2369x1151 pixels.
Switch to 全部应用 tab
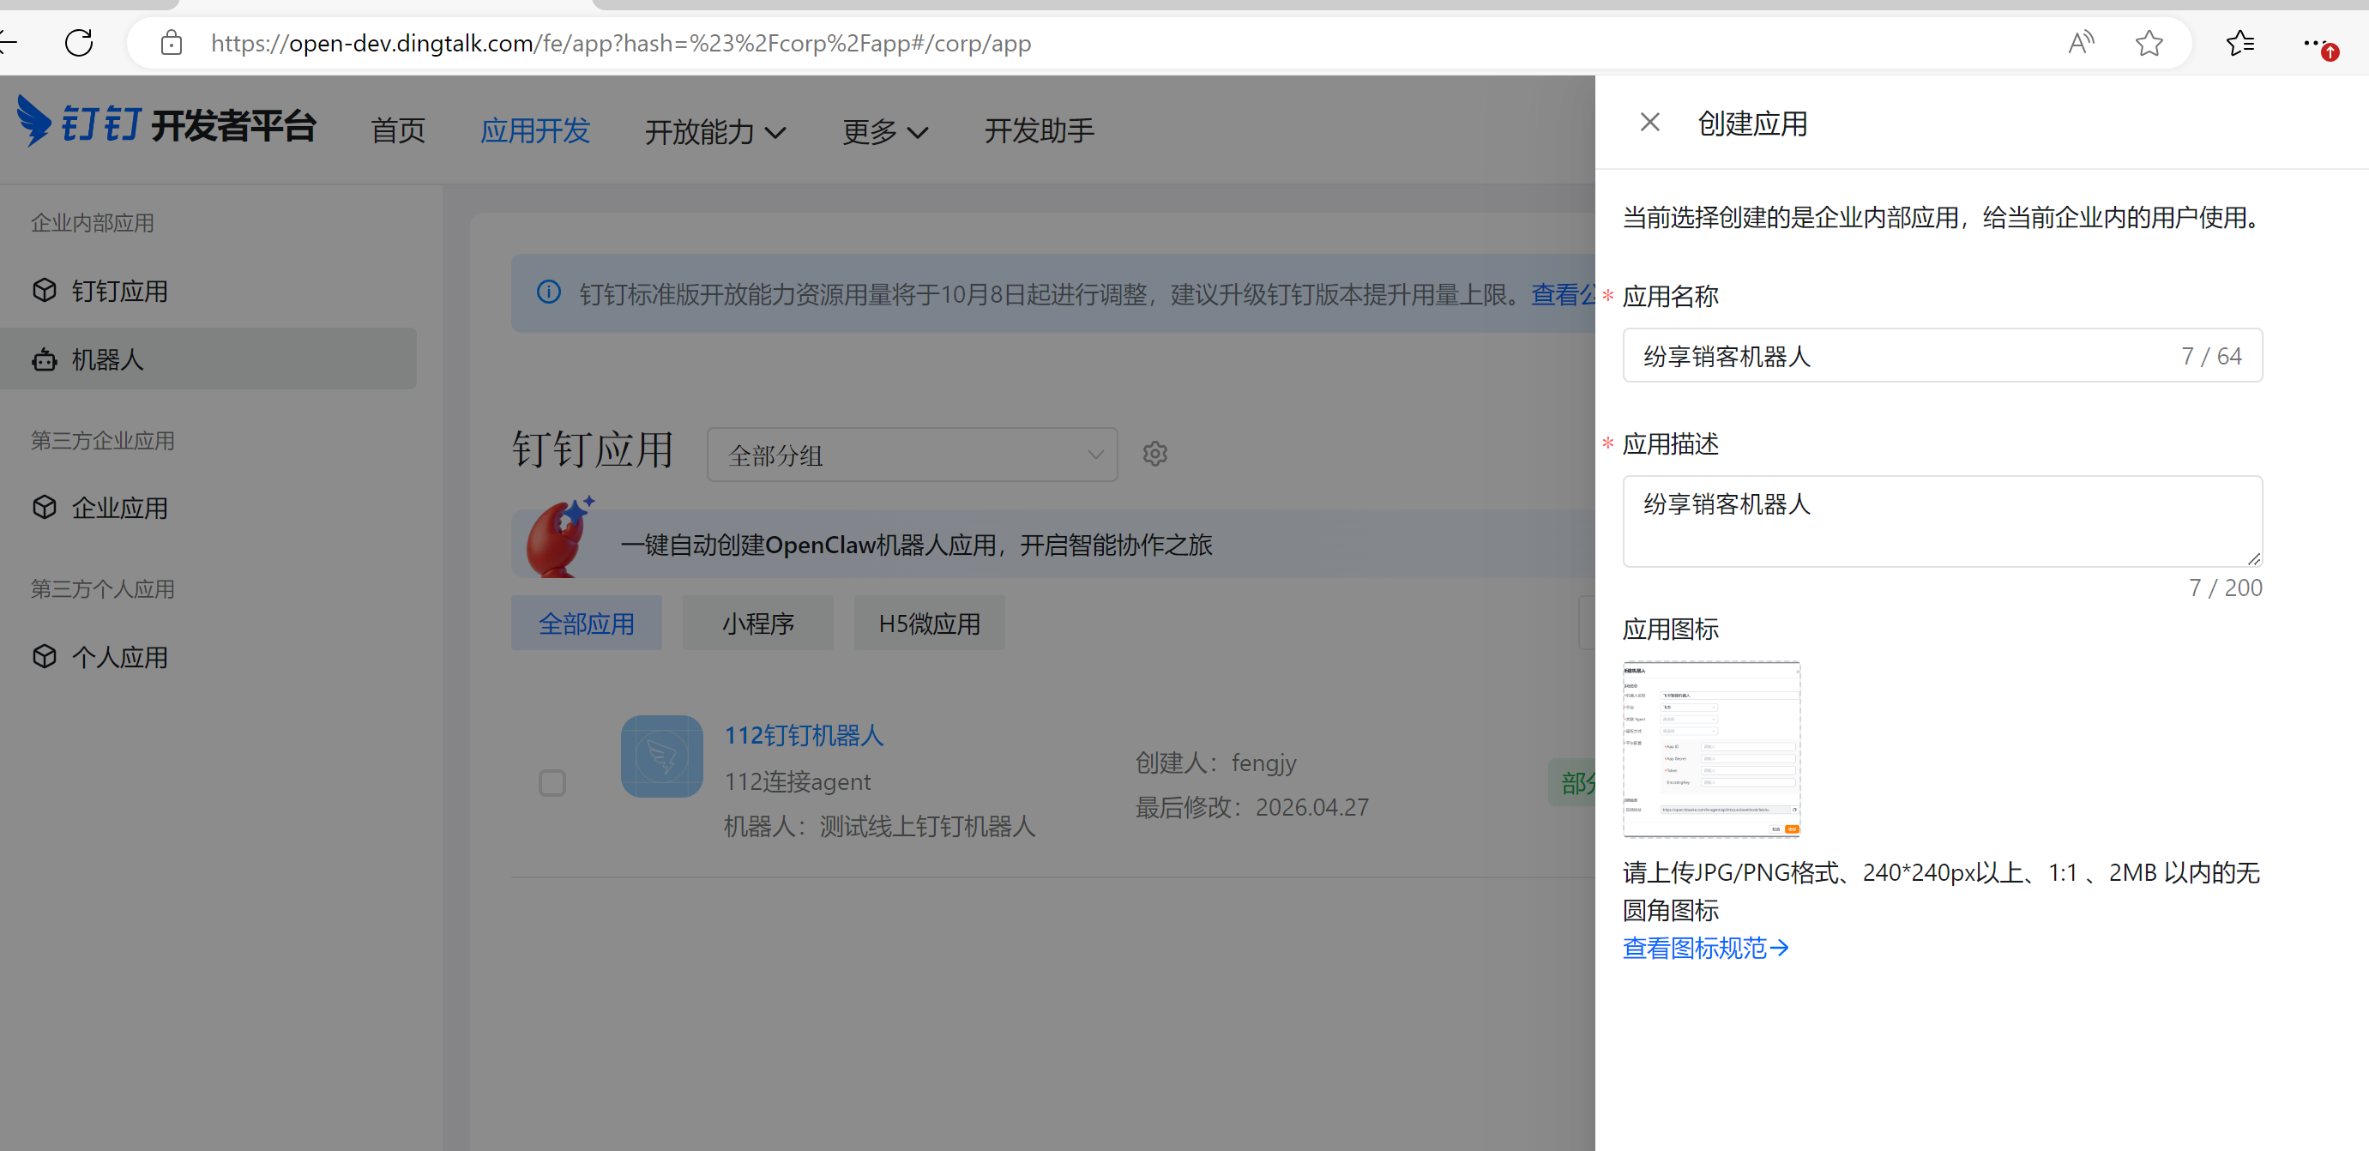coord(587,624)
